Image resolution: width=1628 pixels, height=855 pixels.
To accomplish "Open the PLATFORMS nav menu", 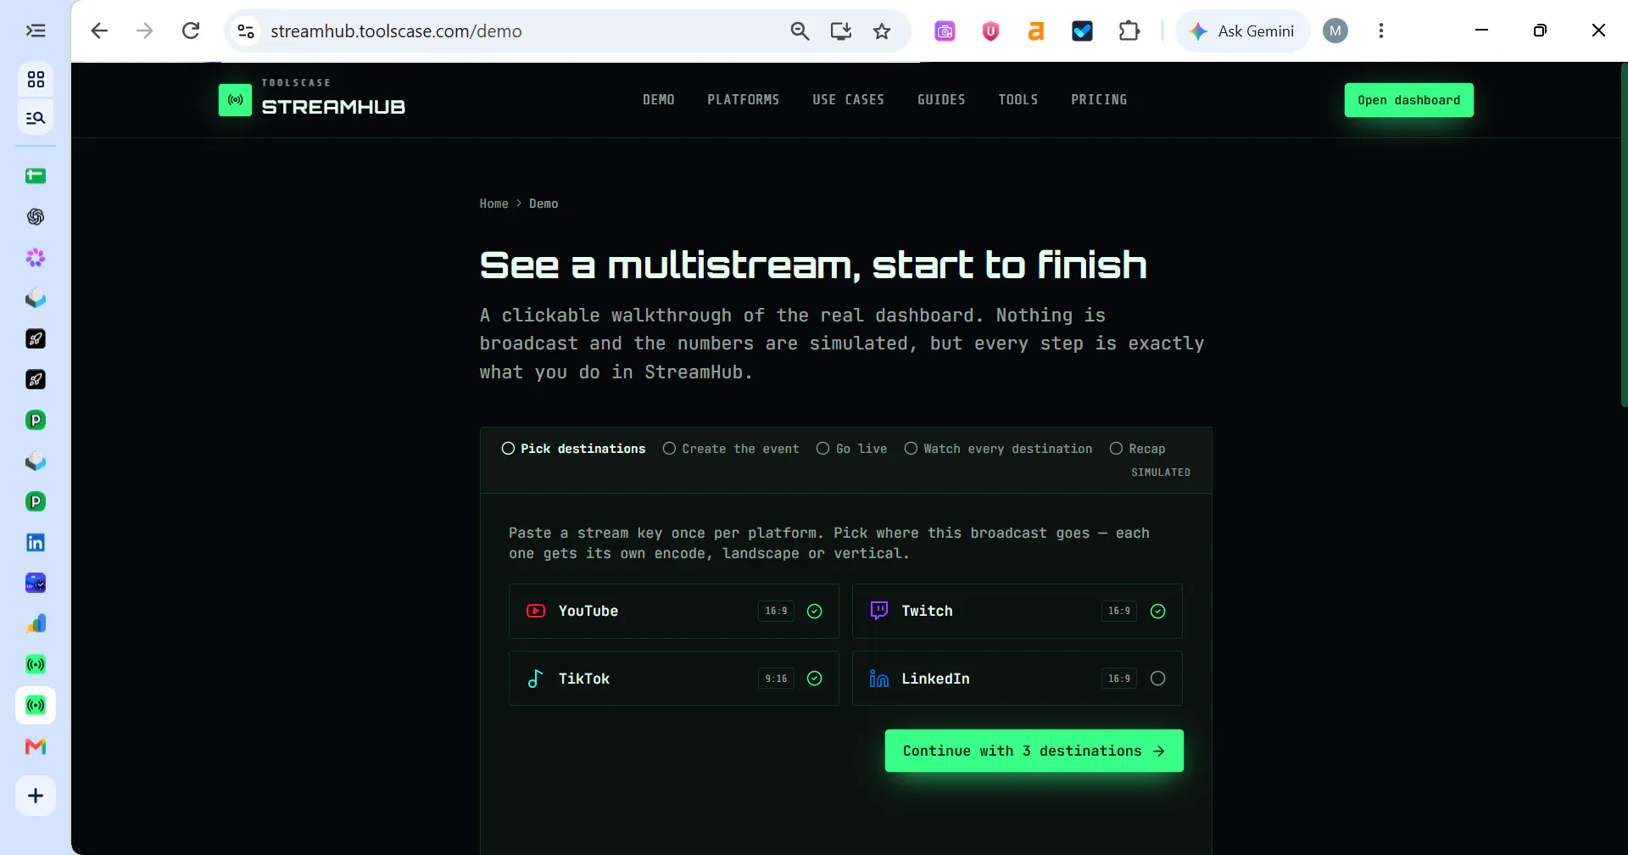I will (x=744, y=100).
